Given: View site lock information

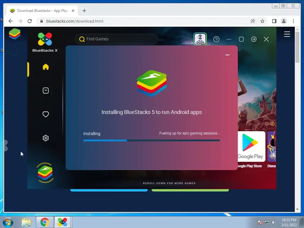Looking at the screenshot, I should tap(42, 21).
